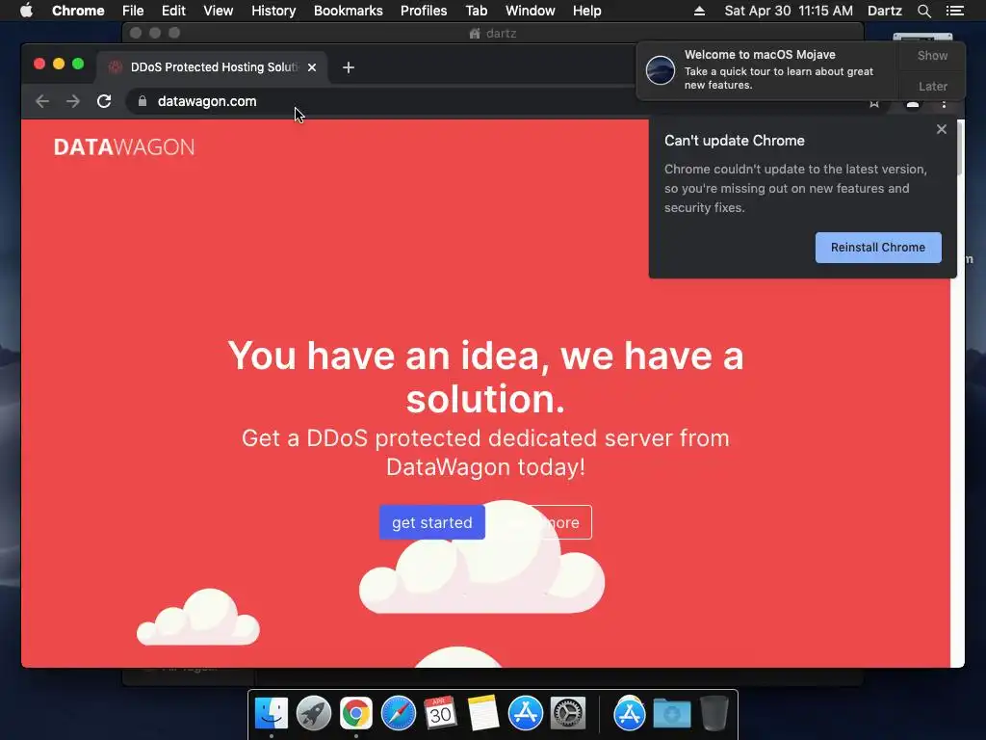Open Notification Center list icon
986x740 pixels.
coord(954,11)
